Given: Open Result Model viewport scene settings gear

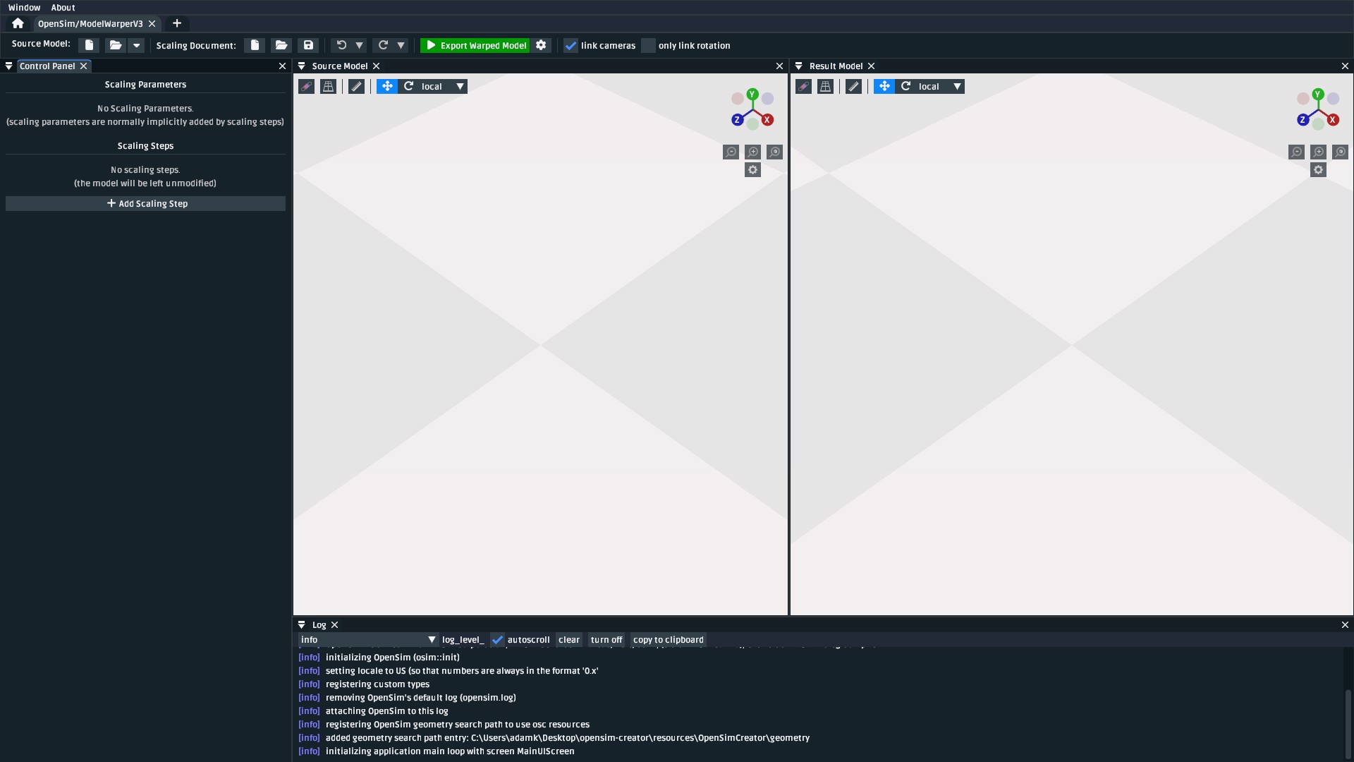Looking at the screenshot, I should pos(1319,170).
